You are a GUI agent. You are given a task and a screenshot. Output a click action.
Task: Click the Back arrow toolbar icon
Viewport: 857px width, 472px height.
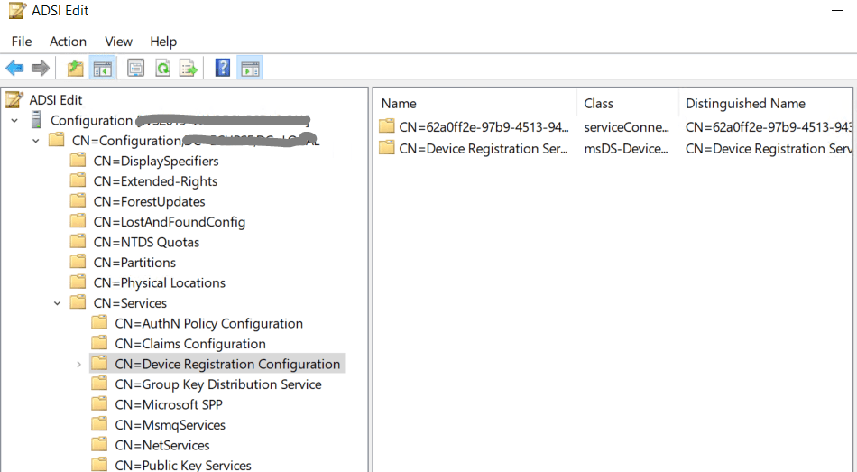coord(14,68)
